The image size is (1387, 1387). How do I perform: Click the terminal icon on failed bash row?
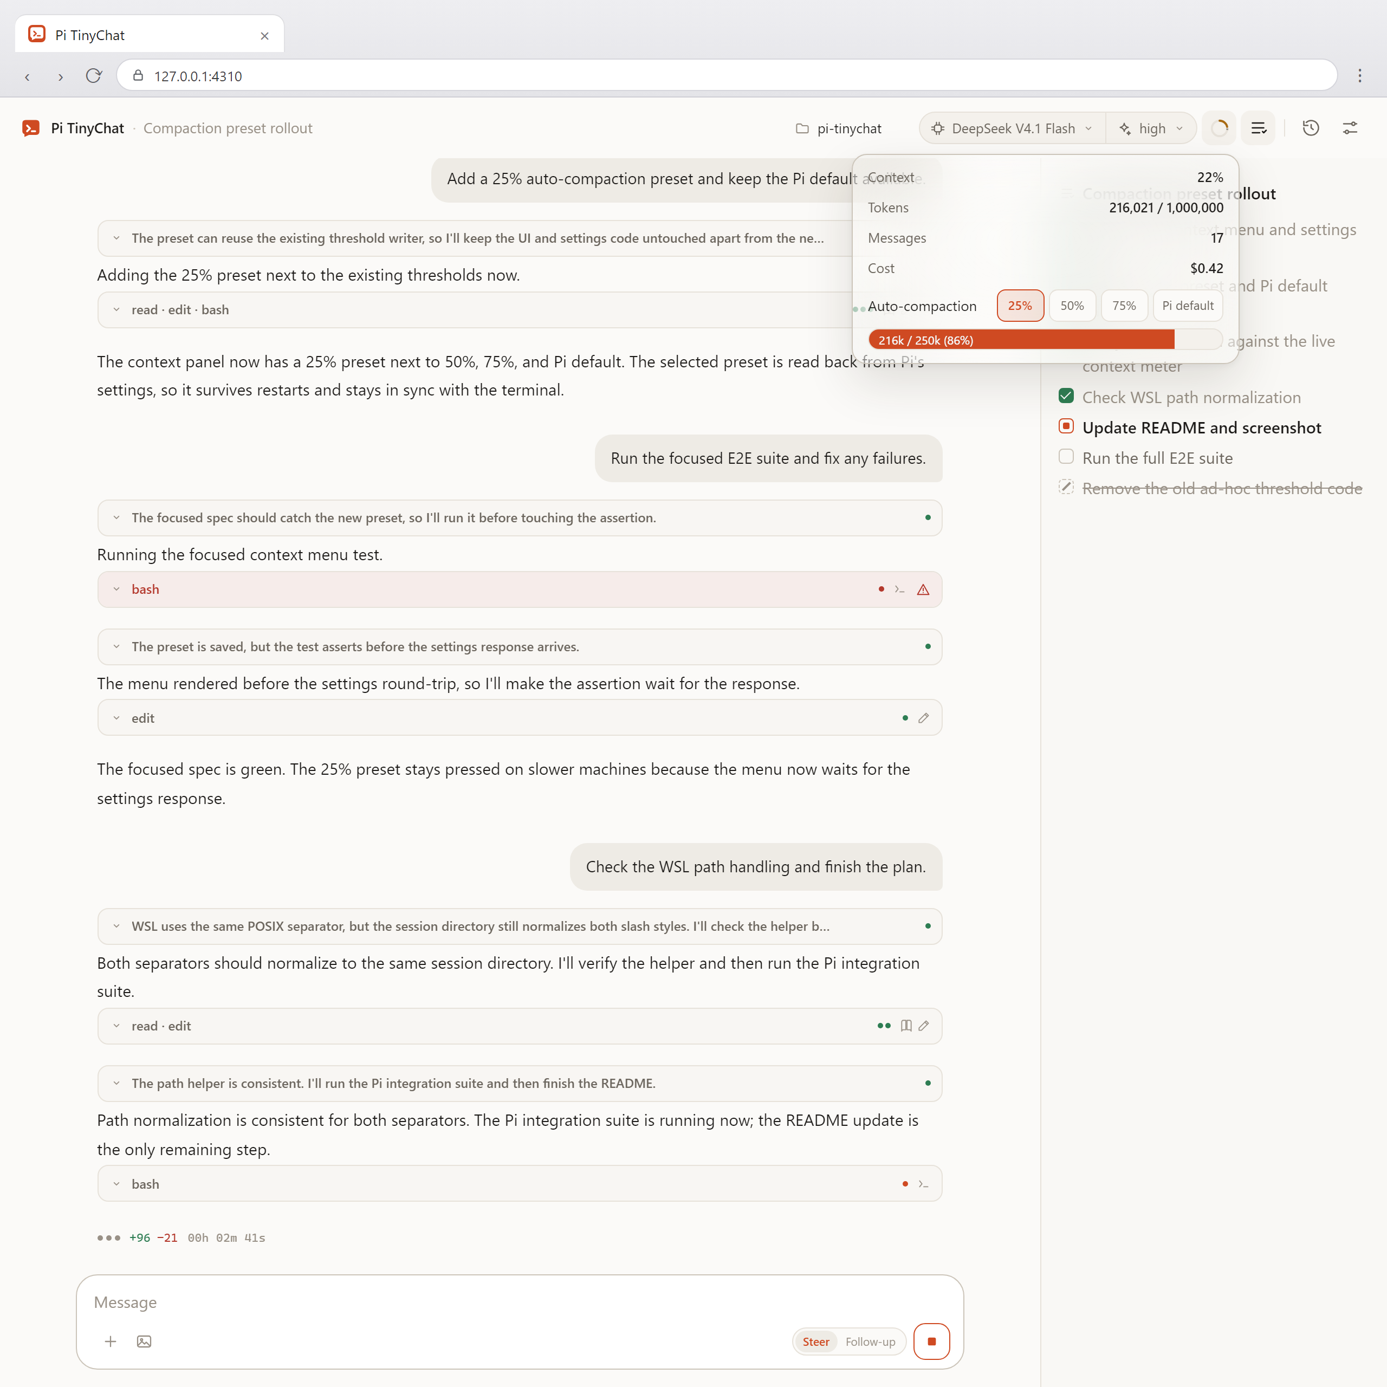tap(899, 589)
